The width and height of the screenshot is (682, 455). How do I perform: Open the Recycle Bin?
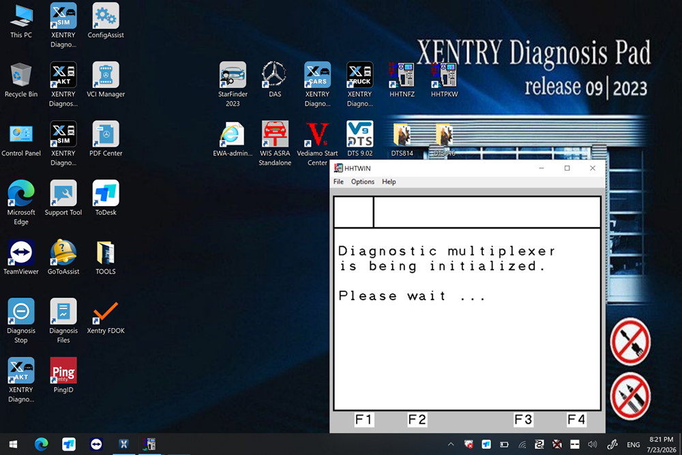click(21, 80)
